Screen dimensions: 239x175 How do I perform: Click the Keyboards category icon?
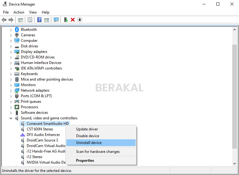point(17,74)
